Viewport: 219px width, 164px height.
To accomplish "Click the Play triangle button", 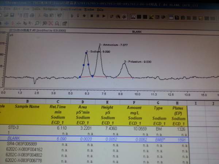I will coord(104,16).
